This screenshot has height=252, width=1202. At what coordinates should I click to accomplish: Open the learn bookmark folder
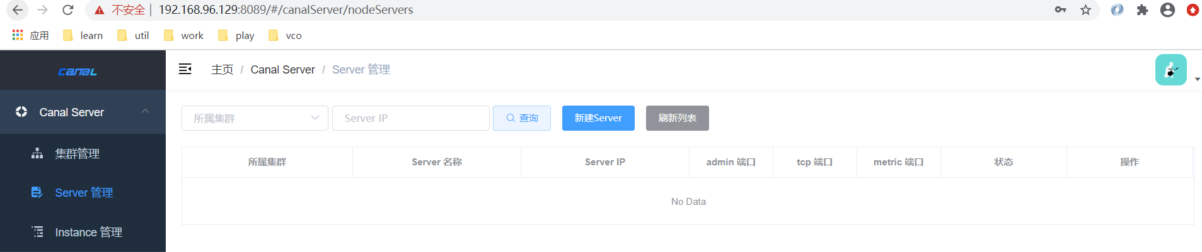pyautogui.click(x=83, y=35)
